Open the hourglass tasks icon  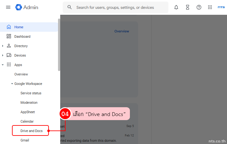pos(188,7)
